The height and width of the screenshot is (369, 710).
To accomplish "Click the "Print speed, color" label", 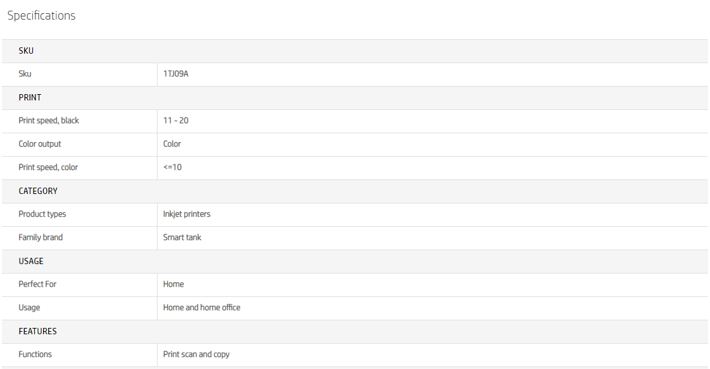I will [x=48, y=167].
